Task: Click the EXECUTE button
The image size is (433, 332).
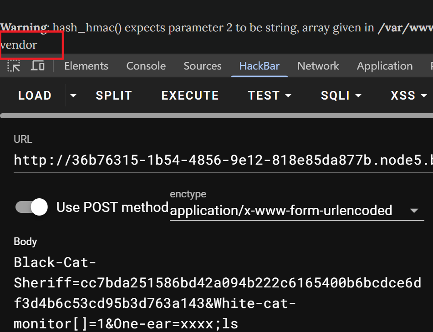Action: click(190, 96)
